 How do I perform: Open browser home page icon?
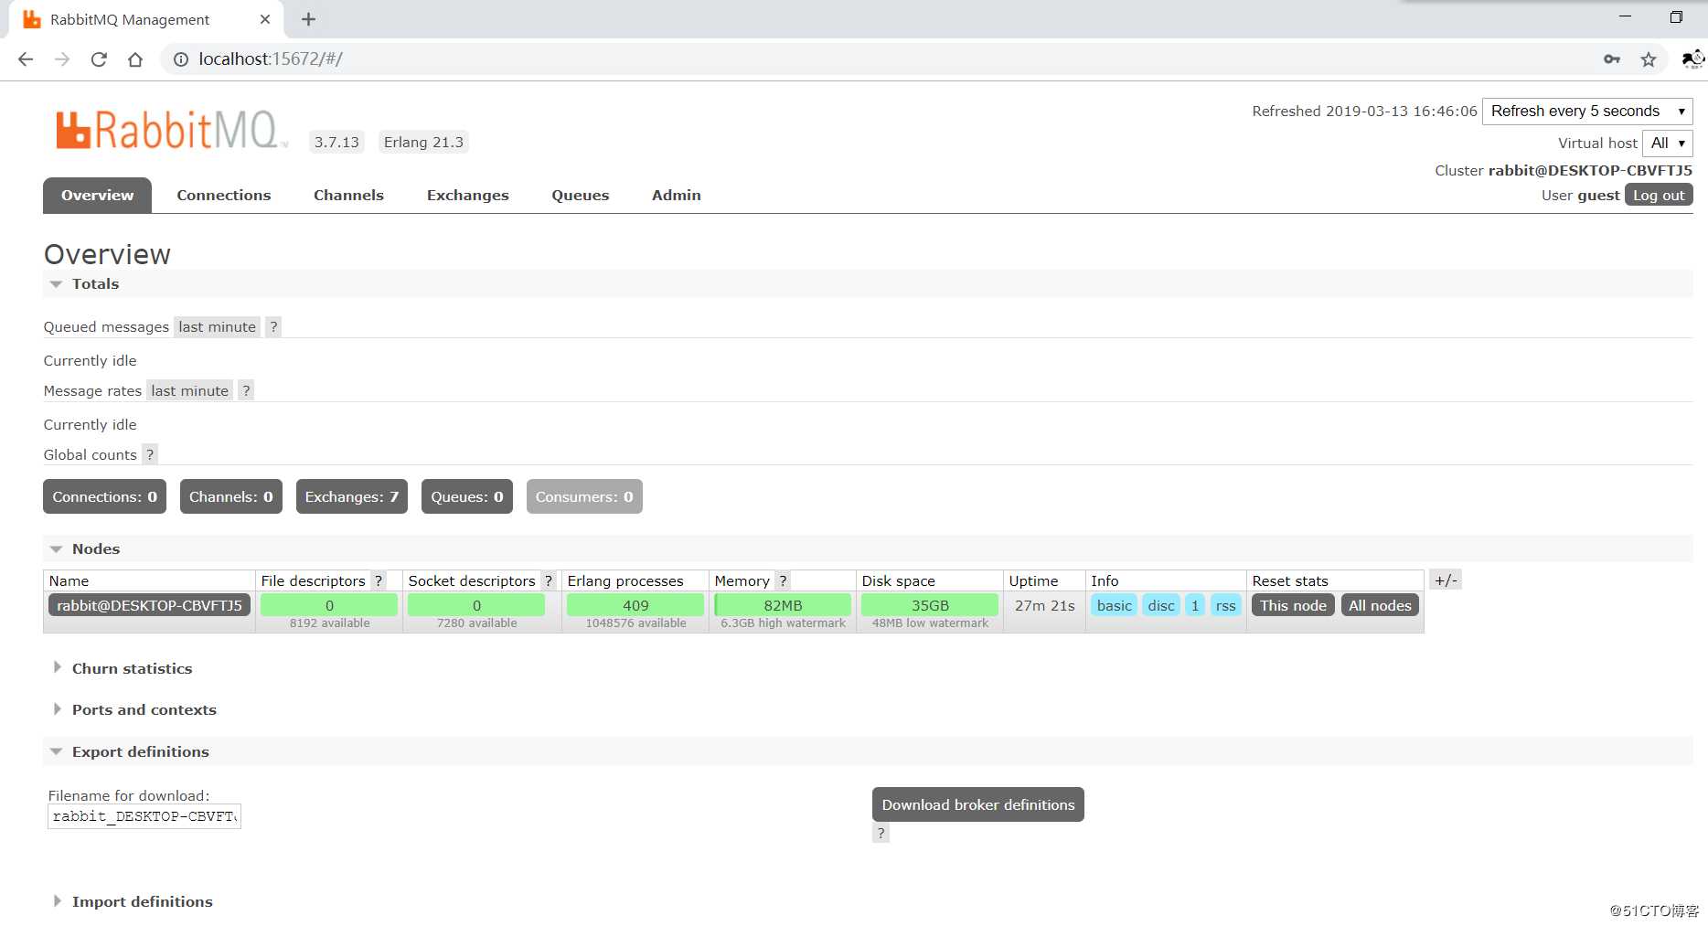(x=135, y=59)
